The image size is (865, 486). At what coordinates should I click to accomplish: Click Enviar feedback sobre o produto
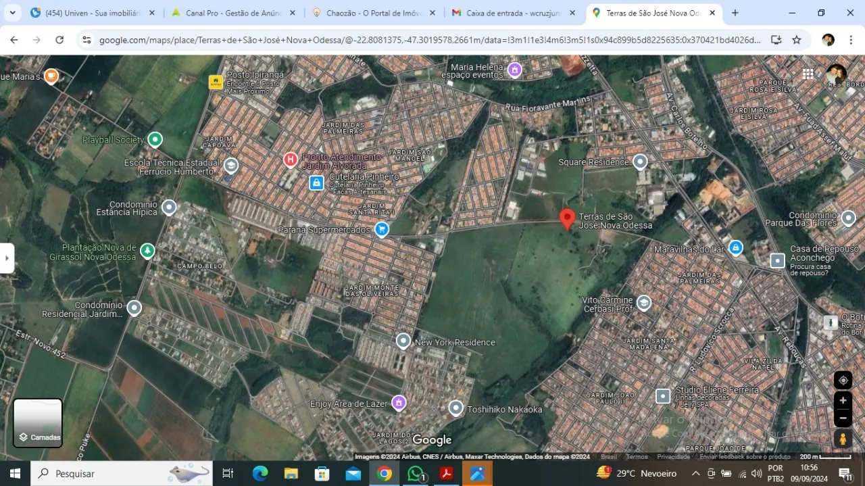tap(745, 457)
